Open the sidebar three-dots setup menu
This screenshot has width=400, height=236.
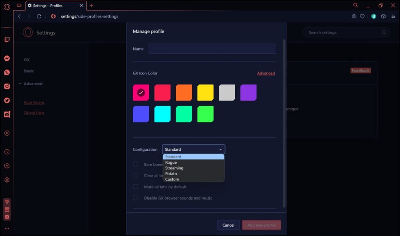[7, 229]
